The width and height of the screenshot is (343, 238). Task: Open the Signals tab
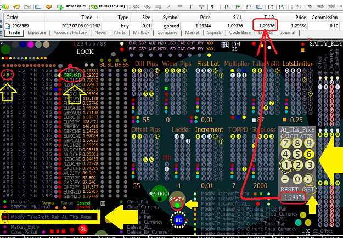click(214, 32)
